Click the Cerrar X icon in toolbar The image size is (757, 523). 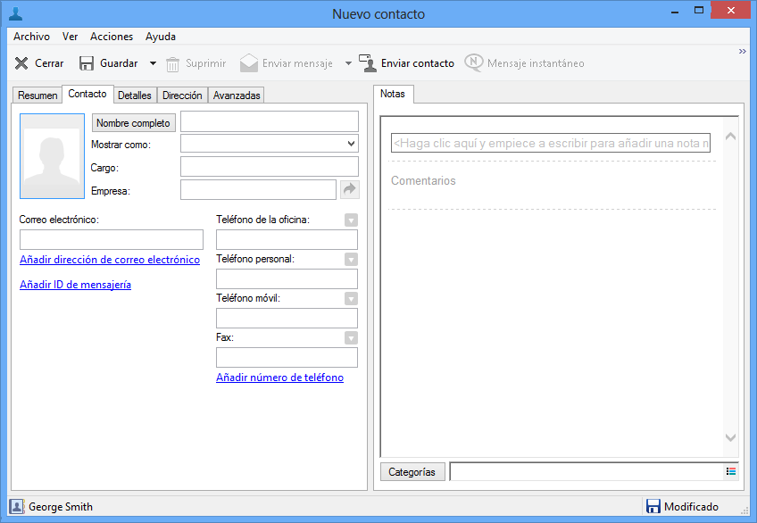coord(21,63)
